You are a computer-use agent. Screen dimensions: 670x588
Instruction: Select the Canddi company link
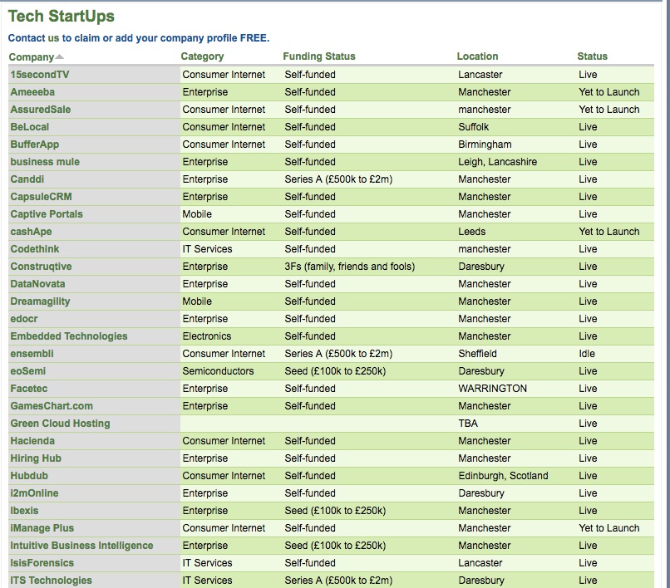(x=25, y=179)
